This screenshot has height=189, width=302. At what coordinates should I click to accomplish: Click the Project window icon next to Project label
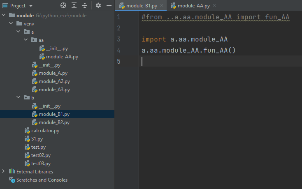[5, 6]
